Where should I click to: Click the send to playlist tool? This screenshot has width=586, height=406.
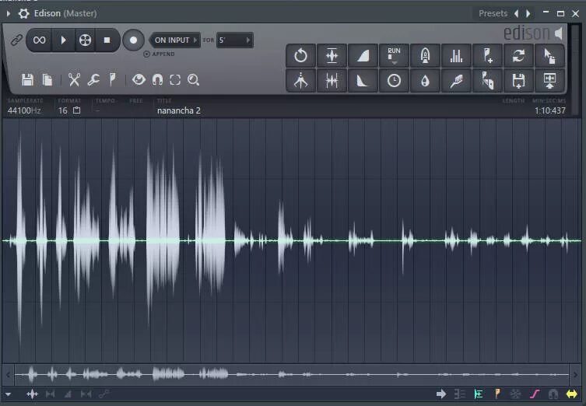coord(549,80)
